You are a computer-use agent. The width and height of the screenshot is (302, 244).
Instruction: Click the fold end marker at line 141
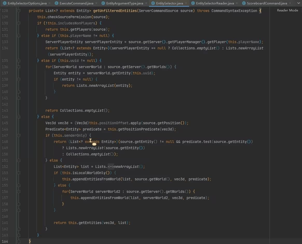tap(19, 98)
